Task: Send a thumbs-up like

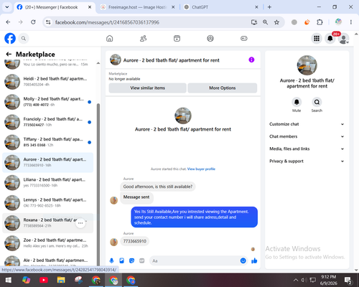Action: tap(254, 260)
